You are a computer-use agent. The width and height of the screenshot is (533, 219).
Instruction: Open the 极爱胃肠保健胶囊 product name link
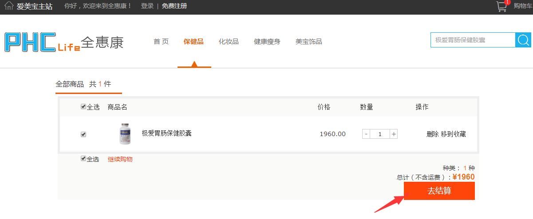167,133
